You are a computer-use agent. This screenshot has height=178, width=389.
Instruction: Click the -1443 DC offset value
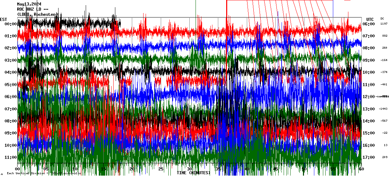(383, 109)
